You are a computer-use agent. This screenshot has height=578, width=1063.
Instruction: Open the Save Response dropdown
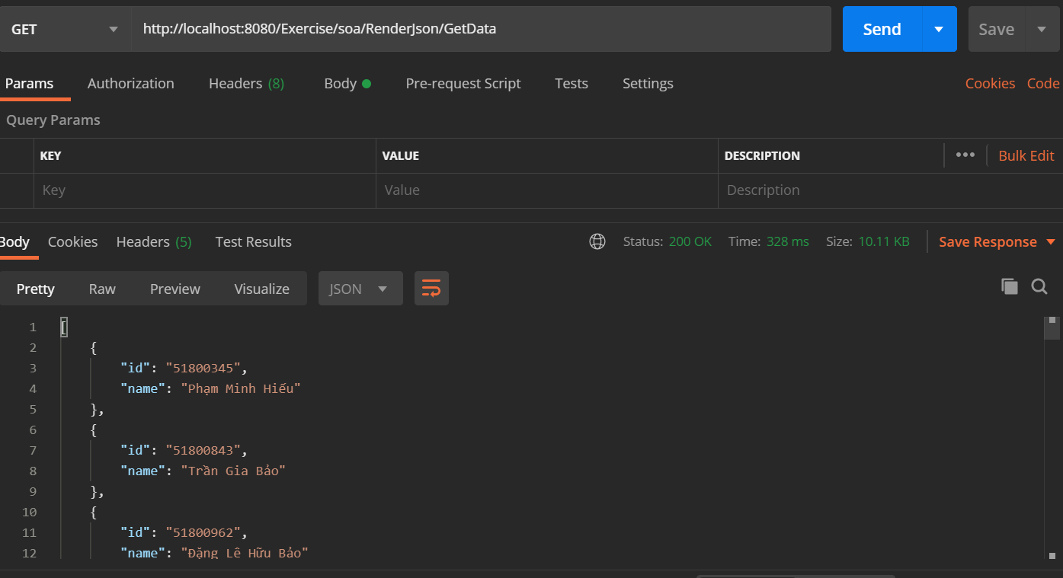[x=997, y=241]
